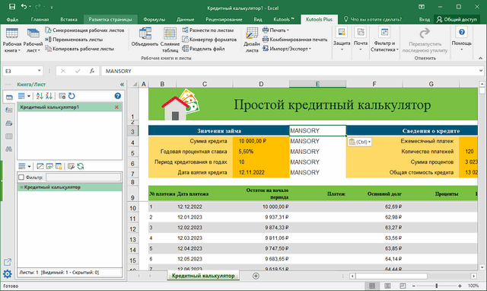The width and height of the screenshot is (487, 291).
Task: Switch to the Формулы tab
Action: 154,19
